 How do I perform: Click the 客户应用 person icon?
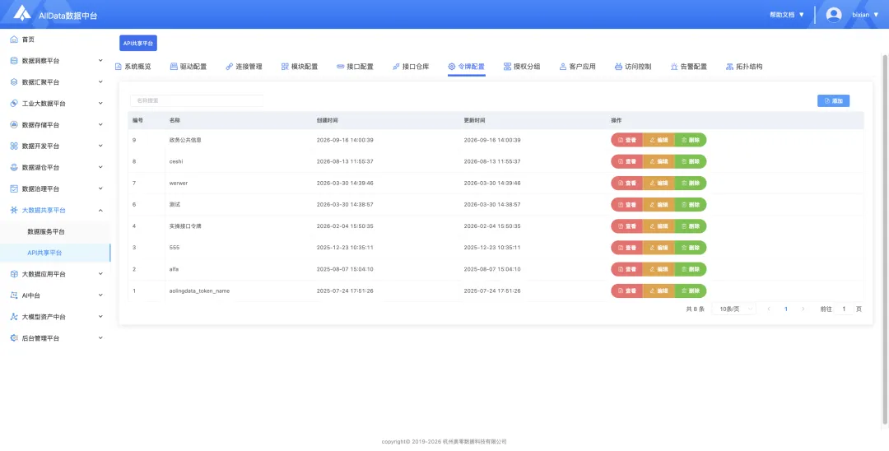[562, 67]
